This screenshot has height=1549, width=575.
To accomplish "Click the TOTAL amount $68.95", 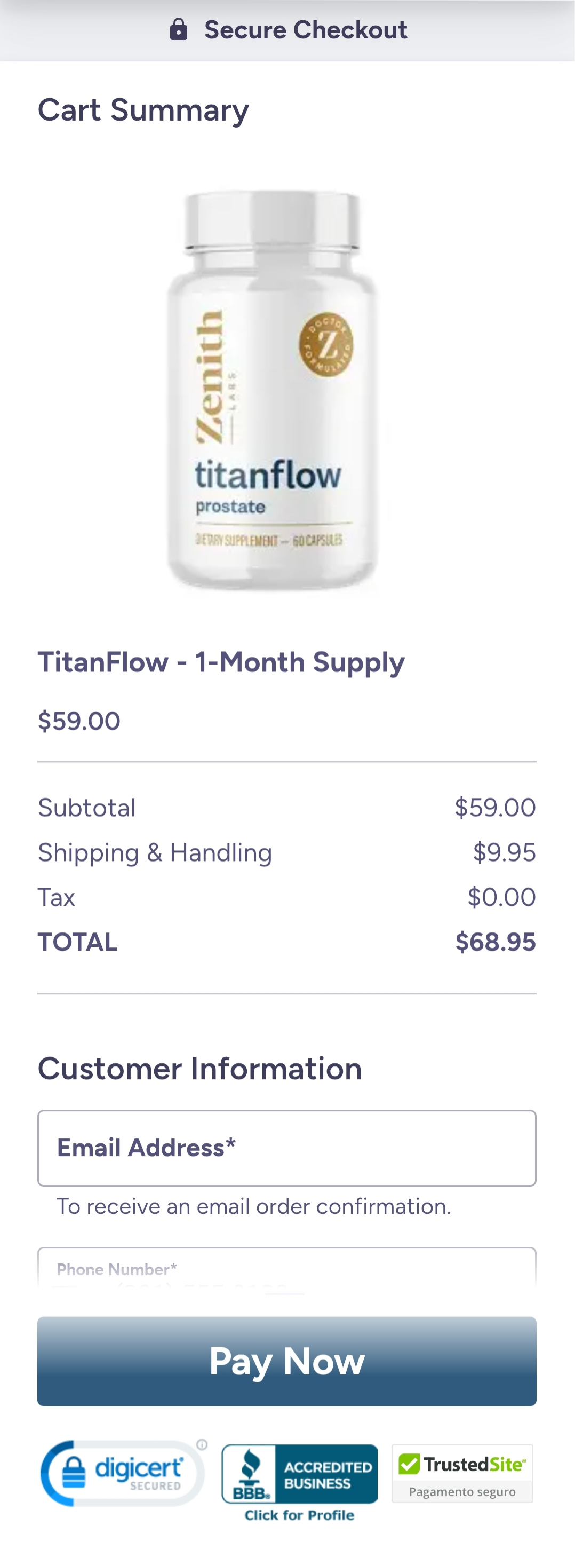I will [x=495, y=942].
